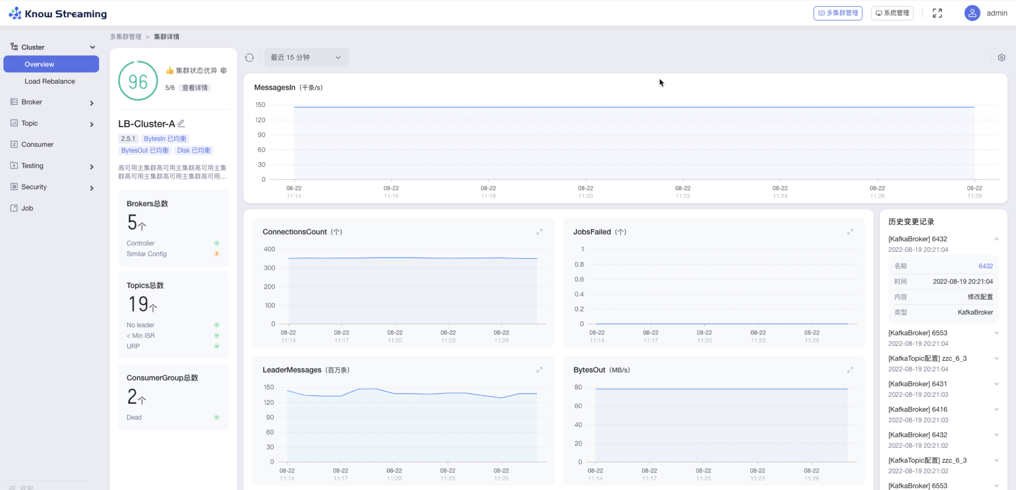
Task: Expand the BytesOut chart view
Action: [850, 370]
